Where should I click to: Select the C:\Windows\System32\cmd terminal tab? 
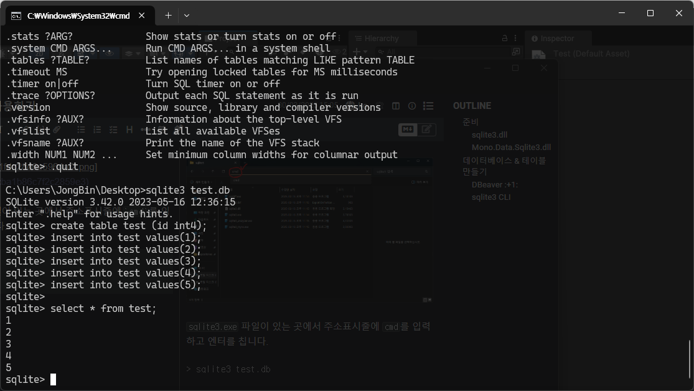click(80, 16)
